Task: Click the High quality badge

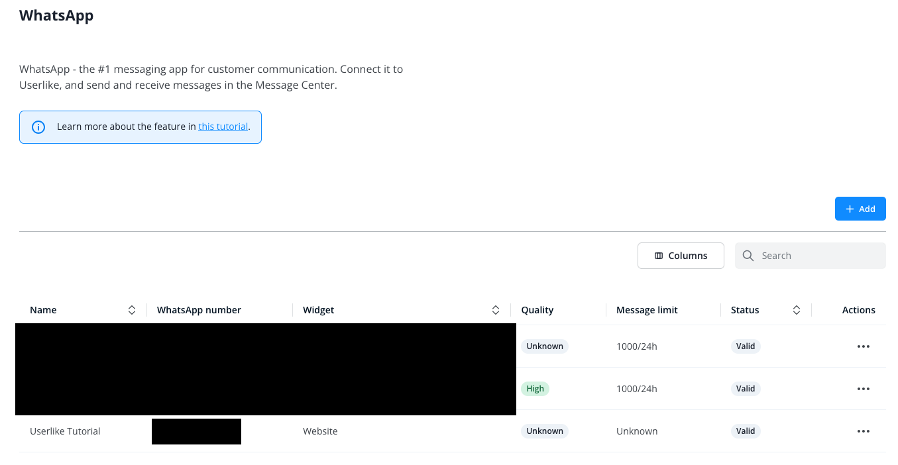Action: (x=535, y=389)
